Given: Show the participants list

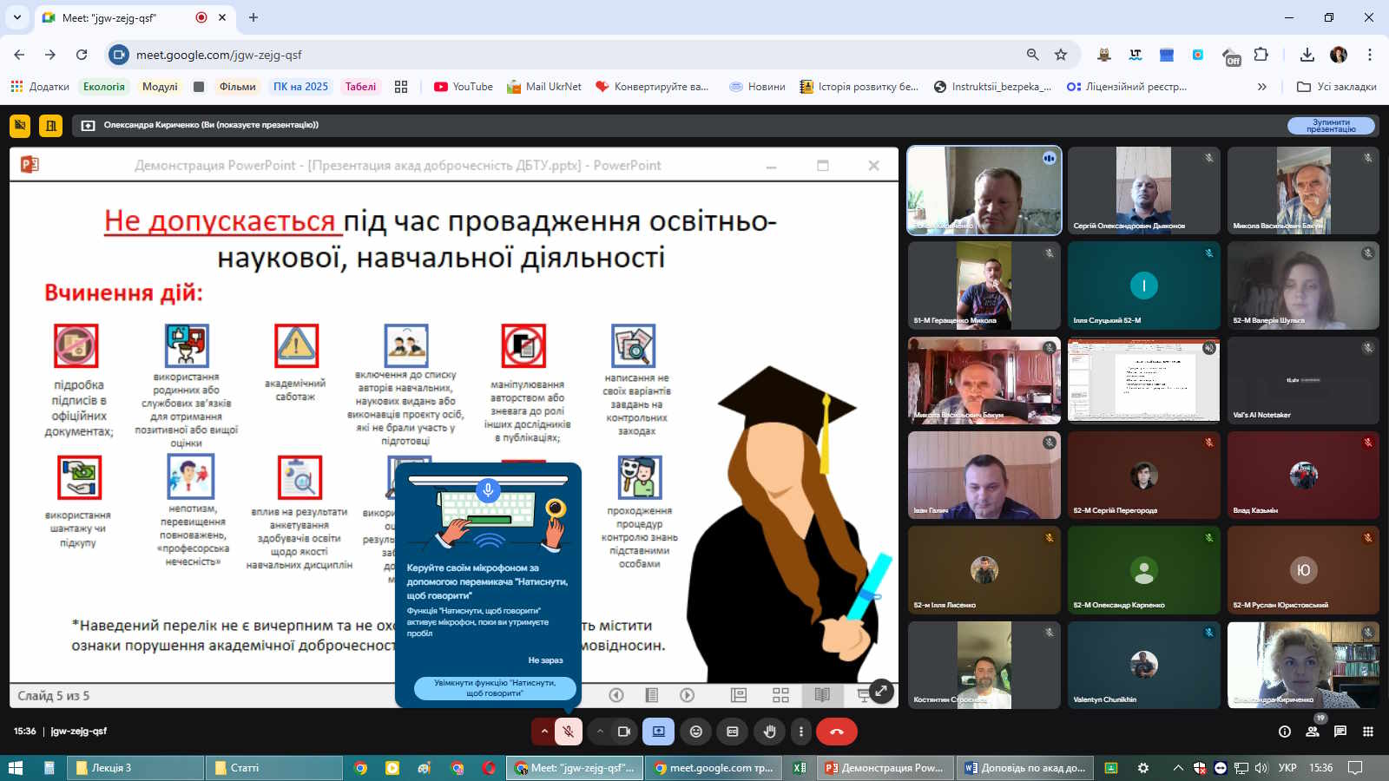Looking at the screenshot, I should coord(1313,732).
